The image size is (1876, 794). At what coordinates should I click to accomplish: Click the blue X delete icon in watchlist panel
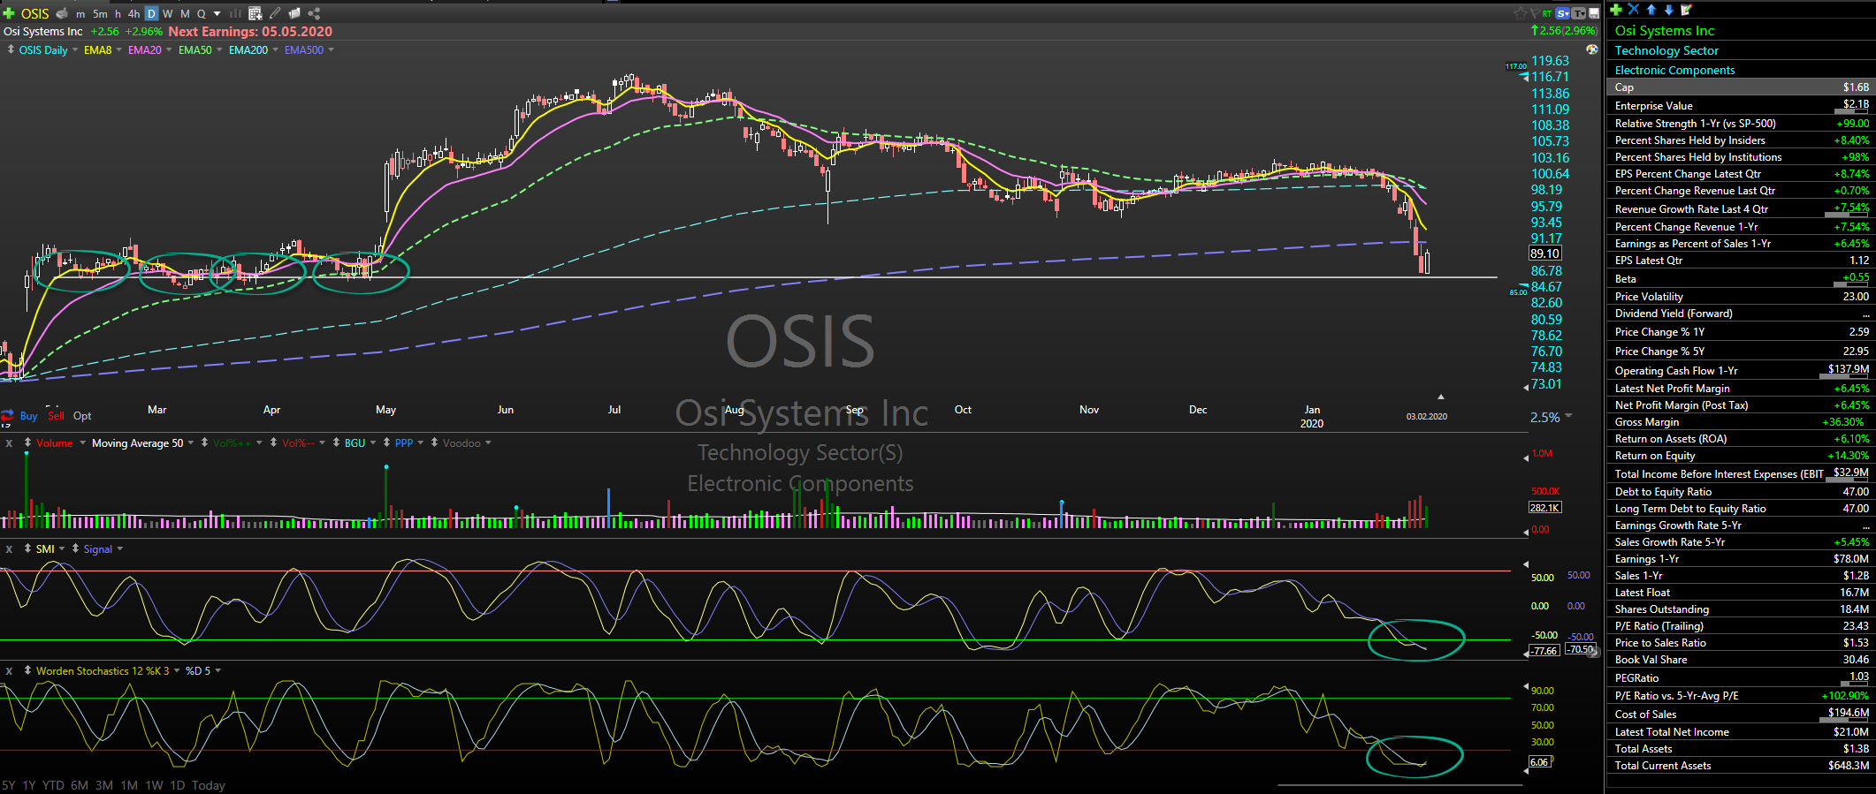click(x=1633, y=10)
